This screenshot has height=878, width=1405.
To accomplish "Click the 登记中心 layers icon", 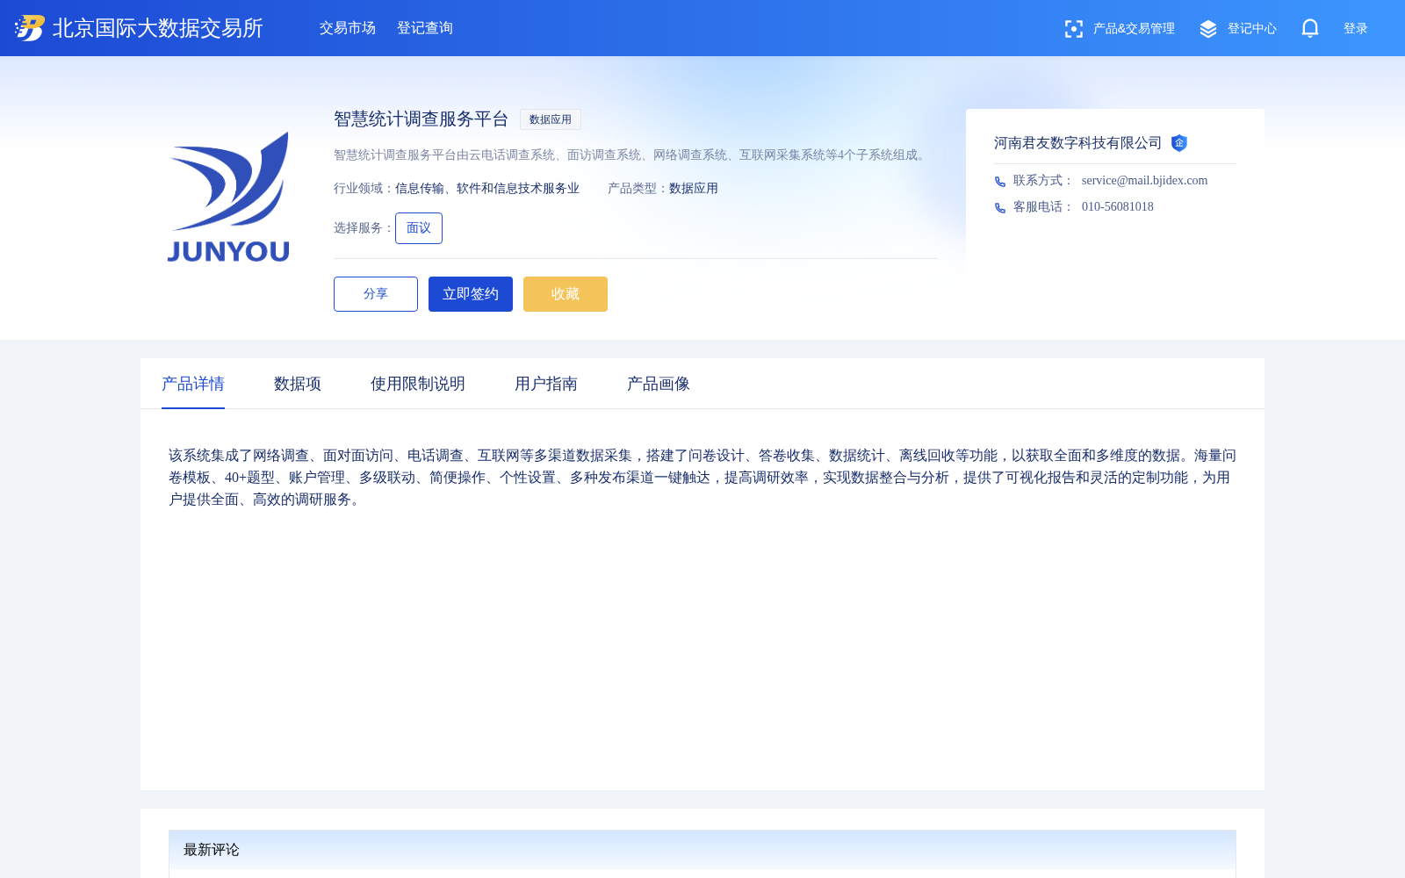I will [x=1208, y=29].
